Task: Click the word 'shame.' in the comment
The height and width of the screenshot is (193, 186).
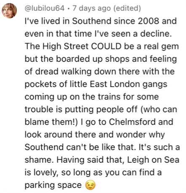Action: click(39, 160)
